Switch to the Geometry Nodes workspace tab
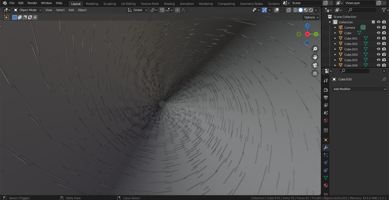Screen dimensions: 389x200 251,4
